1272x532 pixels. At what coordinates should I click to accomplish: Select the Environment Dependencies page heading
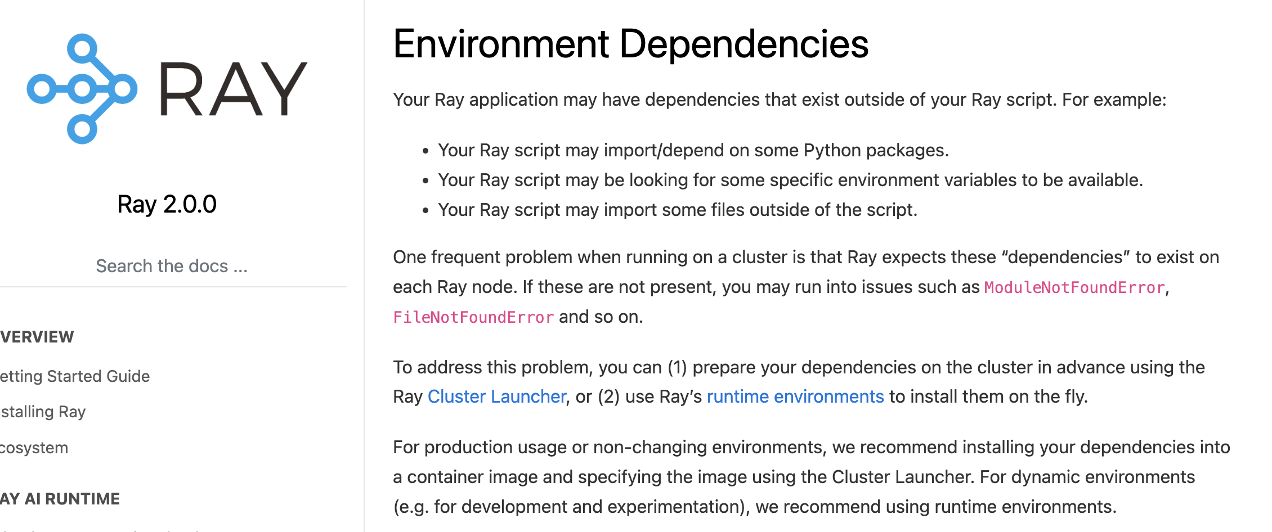[630, 45]
